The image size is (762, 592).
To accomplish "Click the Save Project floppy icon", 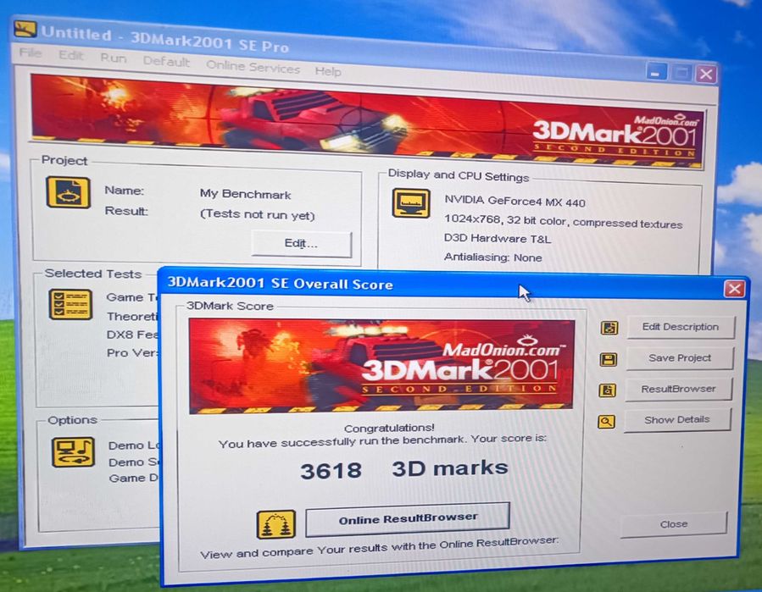I will (x=608, y=359).
